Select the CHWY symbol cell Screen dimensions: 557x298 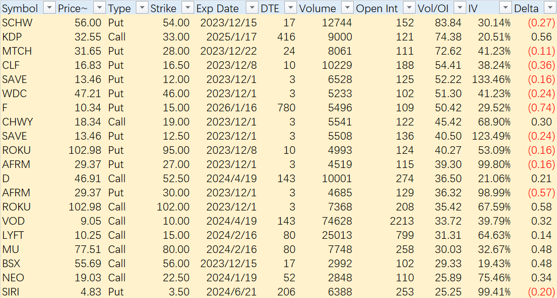point(17,122)
